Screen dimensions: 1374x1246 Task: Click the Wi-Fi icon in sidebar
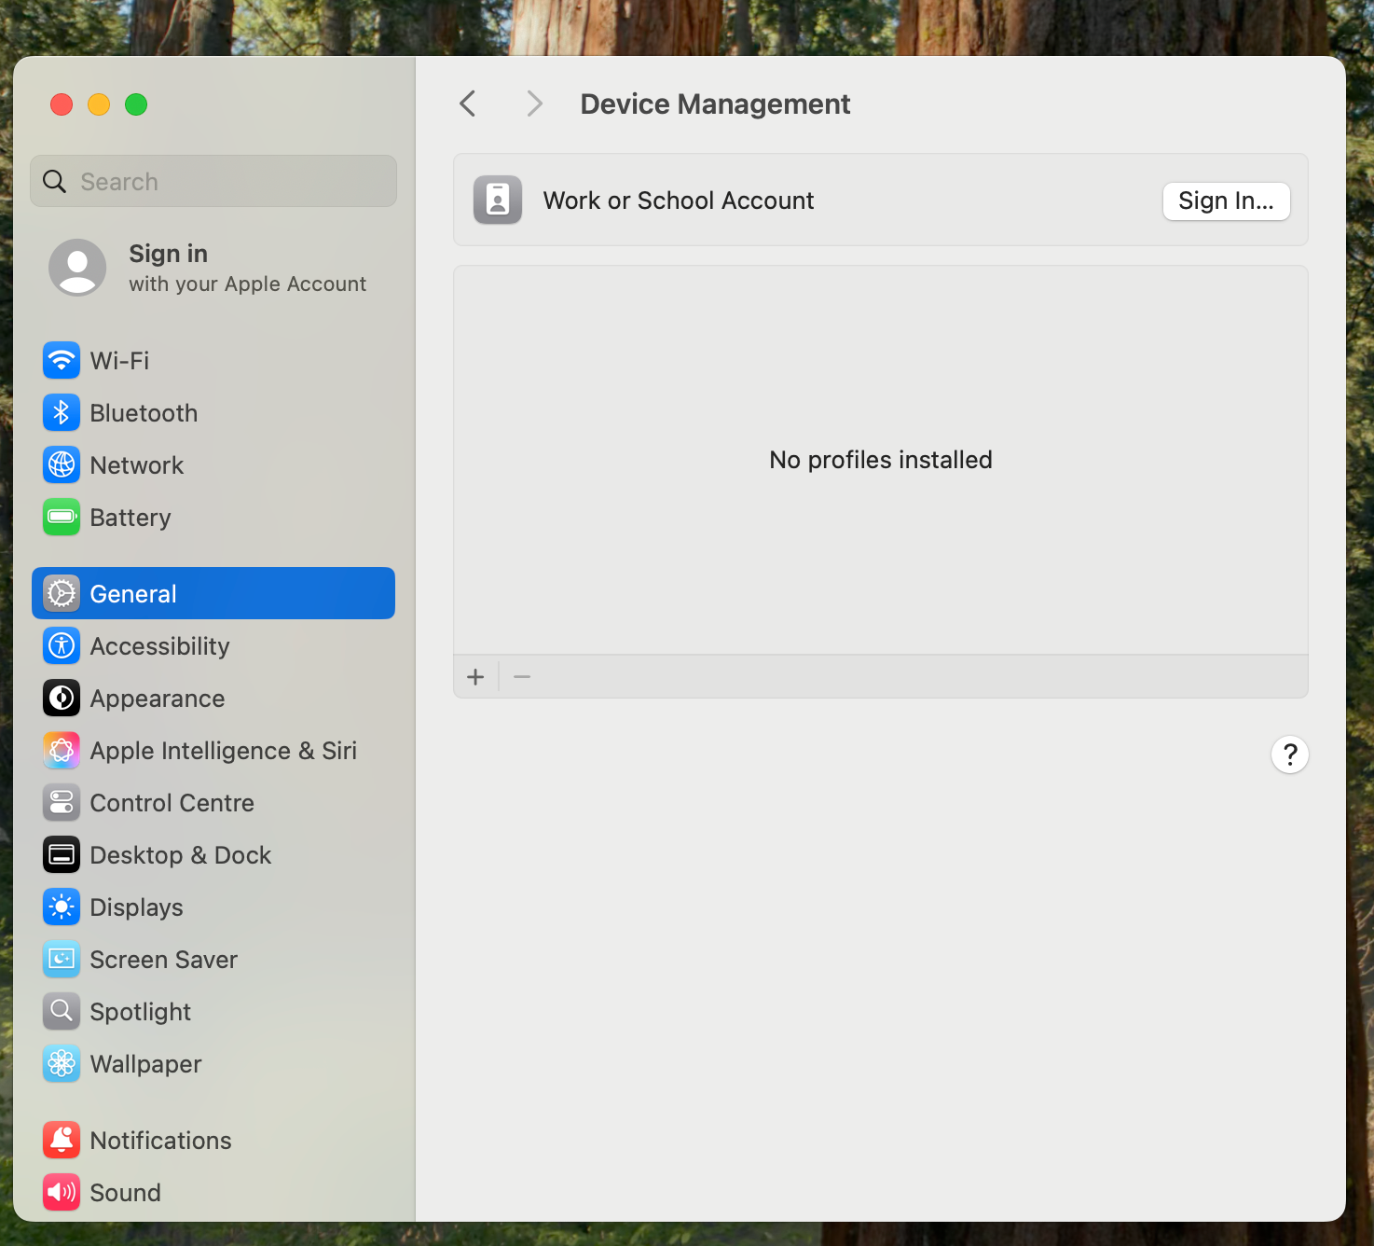point(62,361)
